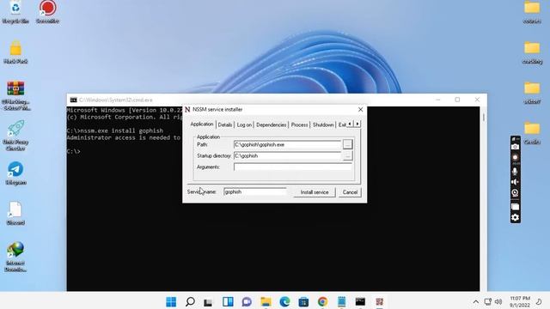Image resolution: width=550 pixels, height=309 pixels.
Task: Open recorder settings gear icon
Action: pos(515,217)
